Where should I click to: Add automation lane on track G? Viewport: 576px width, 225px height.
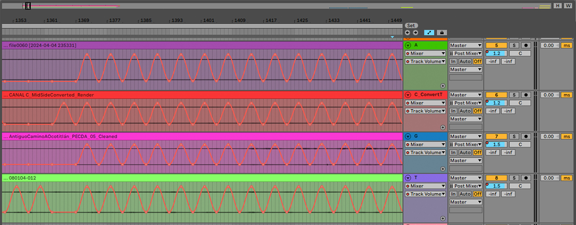(443, 169)
